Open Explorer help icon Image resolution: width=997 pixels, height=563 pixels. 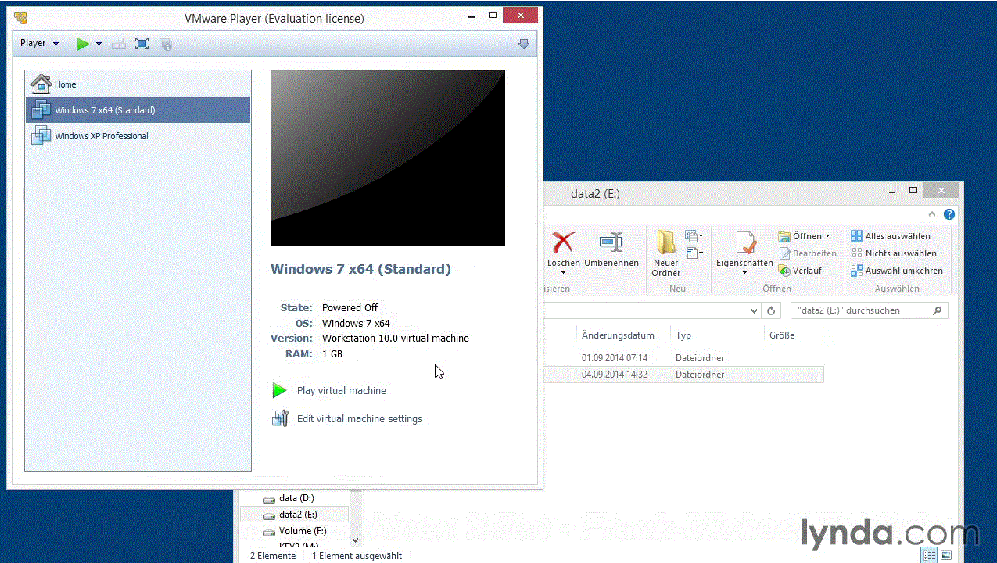point(949,214)
